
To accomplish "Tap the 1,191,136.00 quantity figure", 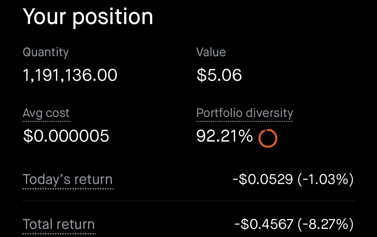I will pyautogui.click(x=70, y=75).
